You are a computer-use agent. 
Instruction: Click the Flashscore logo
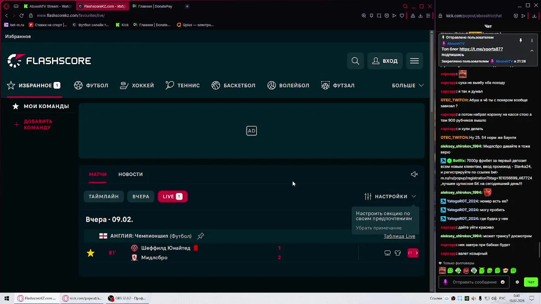pyautogui.click(x=49, y=61)
